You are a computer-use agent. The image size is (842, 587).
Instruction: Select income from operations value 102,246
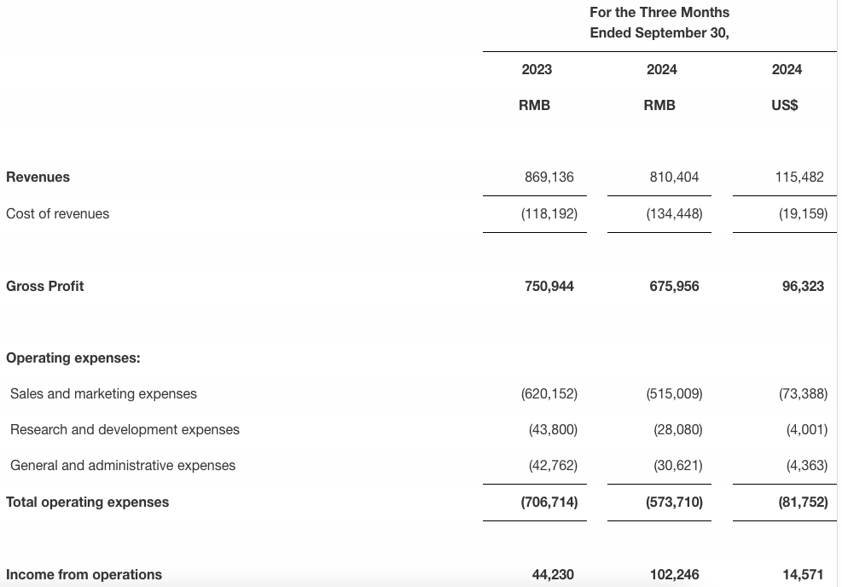(x=674, y=575)
